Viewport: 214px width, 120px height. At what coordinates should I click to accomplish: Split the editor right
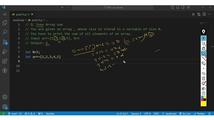(x=204, y=14)
